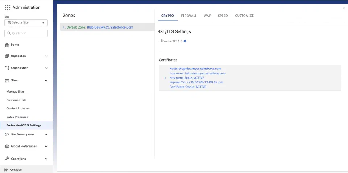This screenshot has width=348, height=173.
Task: Enable the TLS 1.3 checkbox
Action: click(160, 41)
